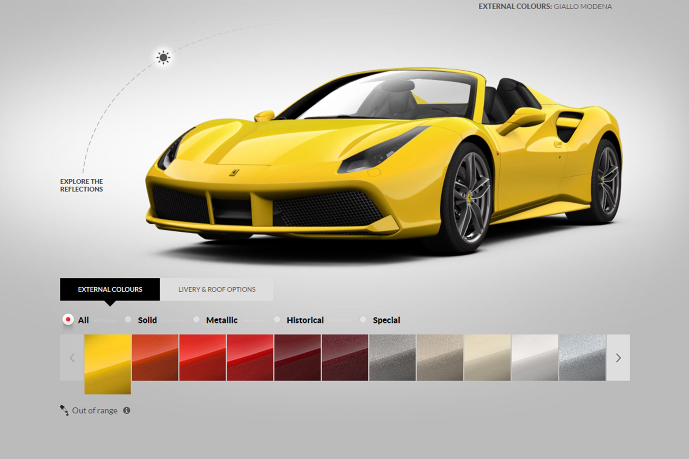Choose the light silver-blue metallic swatch

coord(582,357)
